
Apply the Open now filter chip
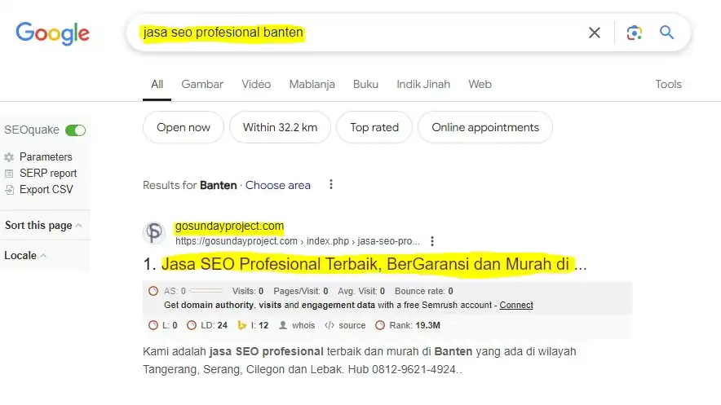[184, 127]
